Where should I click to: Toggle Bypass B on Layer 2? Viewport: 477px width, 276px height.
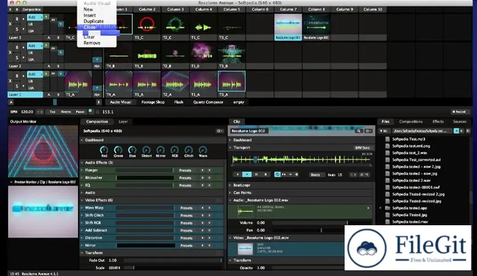tap(17, 47)
